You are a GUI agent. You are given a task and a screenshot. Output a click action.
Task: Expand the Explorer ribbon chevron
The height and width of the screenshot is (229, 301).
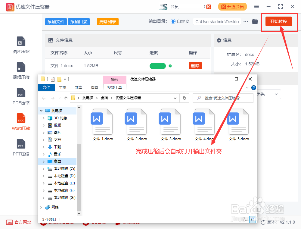tap(247, 88)
